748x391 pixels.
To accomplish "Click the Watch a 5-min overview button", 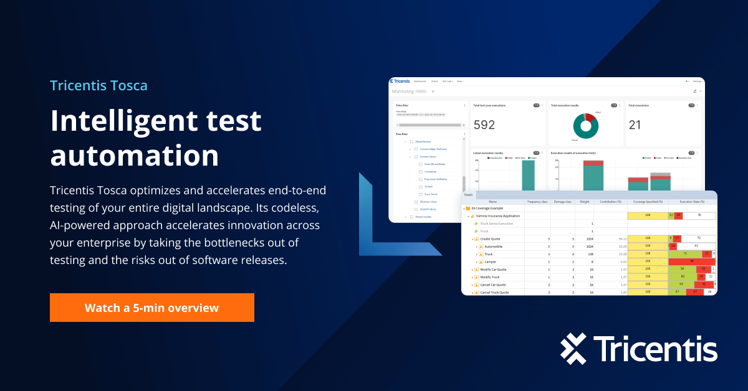I will [151, 308].
